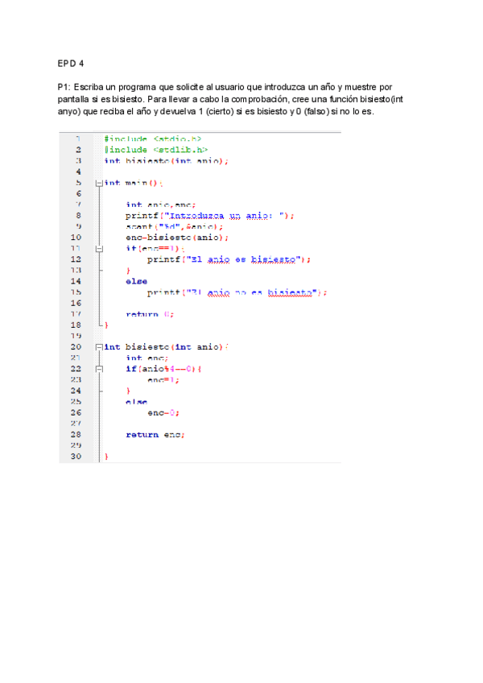The image size is (483, 683).
Task: Click the printf 'El anio no es bisiesto' line
Action: pyautogui.click(x=237, y=292)
